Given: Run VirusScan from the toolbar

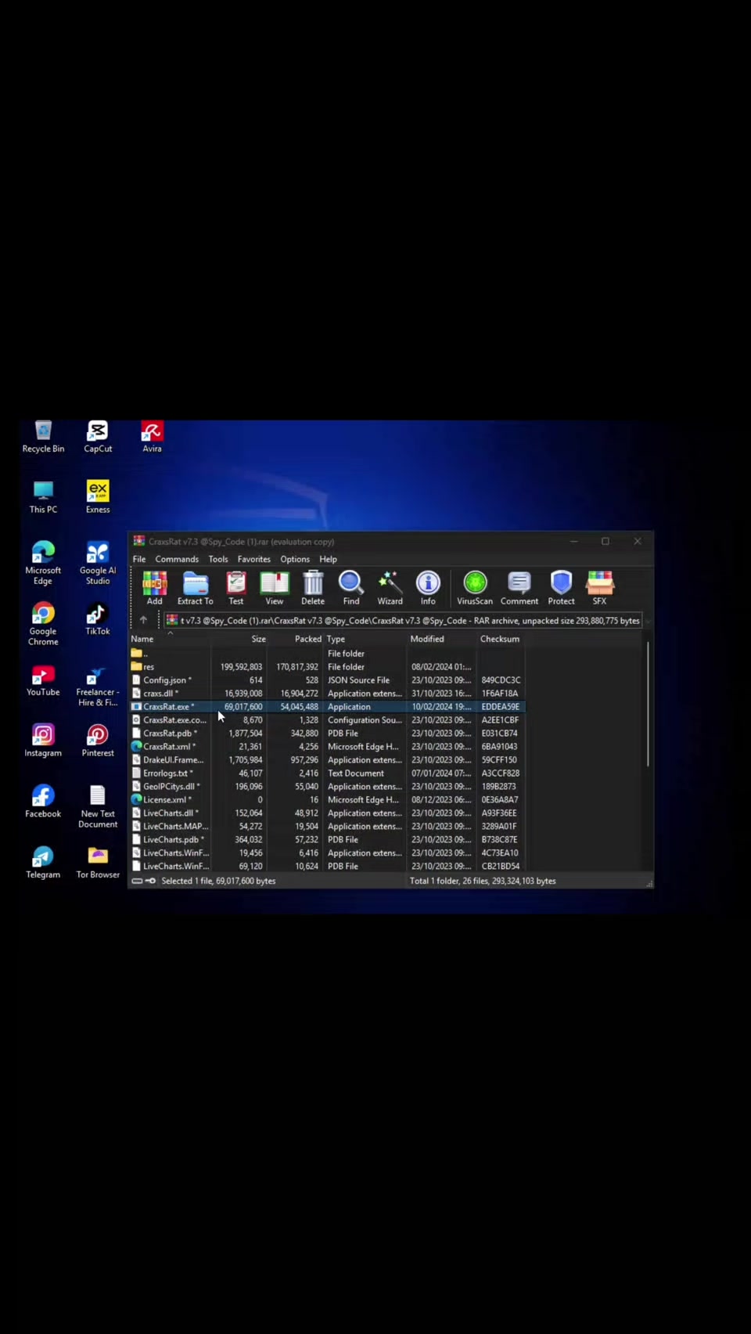Looking at the screenshot, I should tap(475, 588).
